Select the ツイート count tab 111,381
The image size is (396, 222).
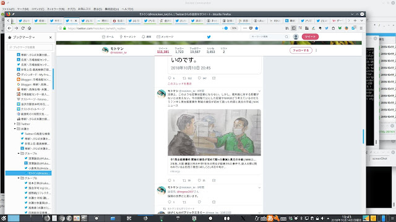(x=163, y=50)
